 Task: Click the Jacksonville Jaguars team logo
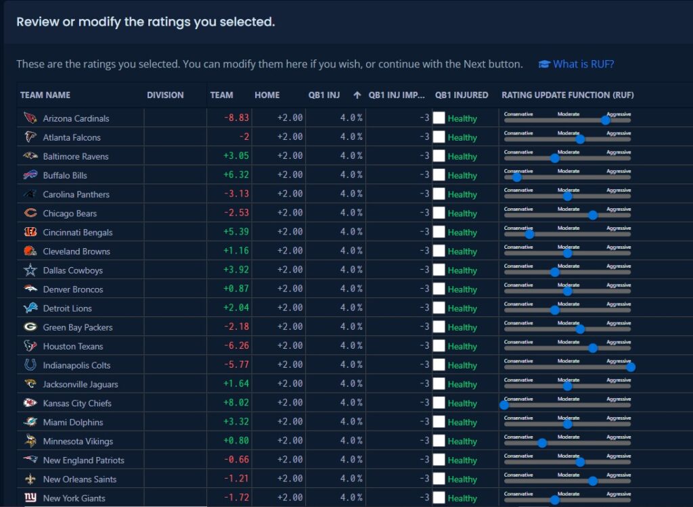30,384
